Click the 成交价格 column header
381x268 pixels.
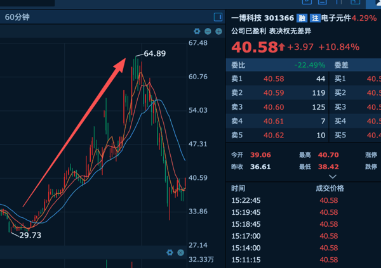[330, 188]
